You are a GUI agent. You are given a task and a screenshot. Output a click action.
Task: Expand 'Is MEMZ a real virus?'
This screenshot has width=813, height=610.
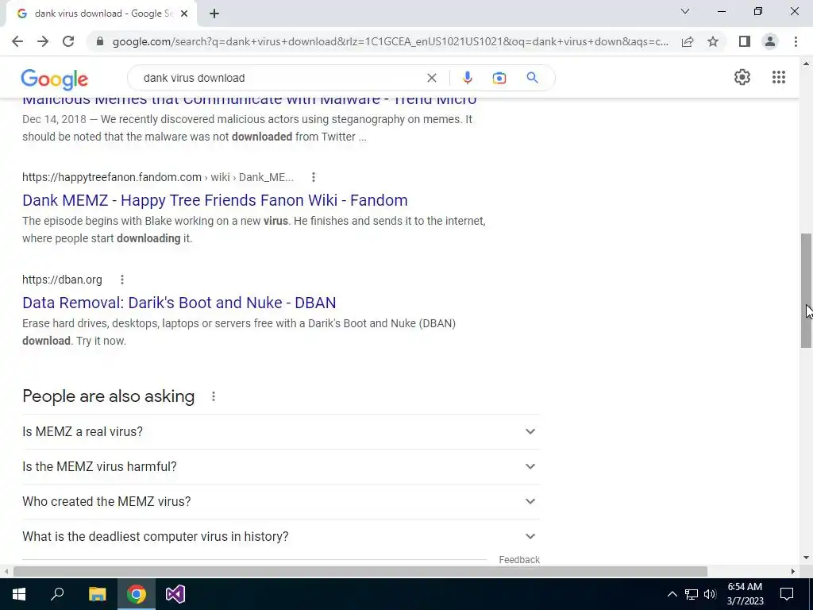281,431
